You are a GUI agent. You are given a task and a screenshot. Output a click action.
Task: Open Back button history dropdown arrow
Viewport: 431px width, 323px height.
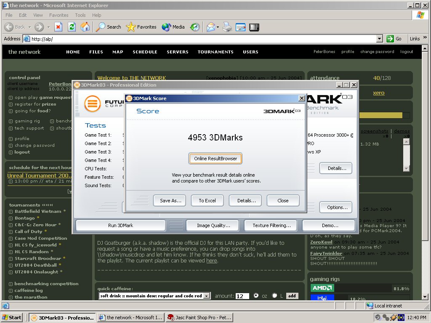[30, 27]
